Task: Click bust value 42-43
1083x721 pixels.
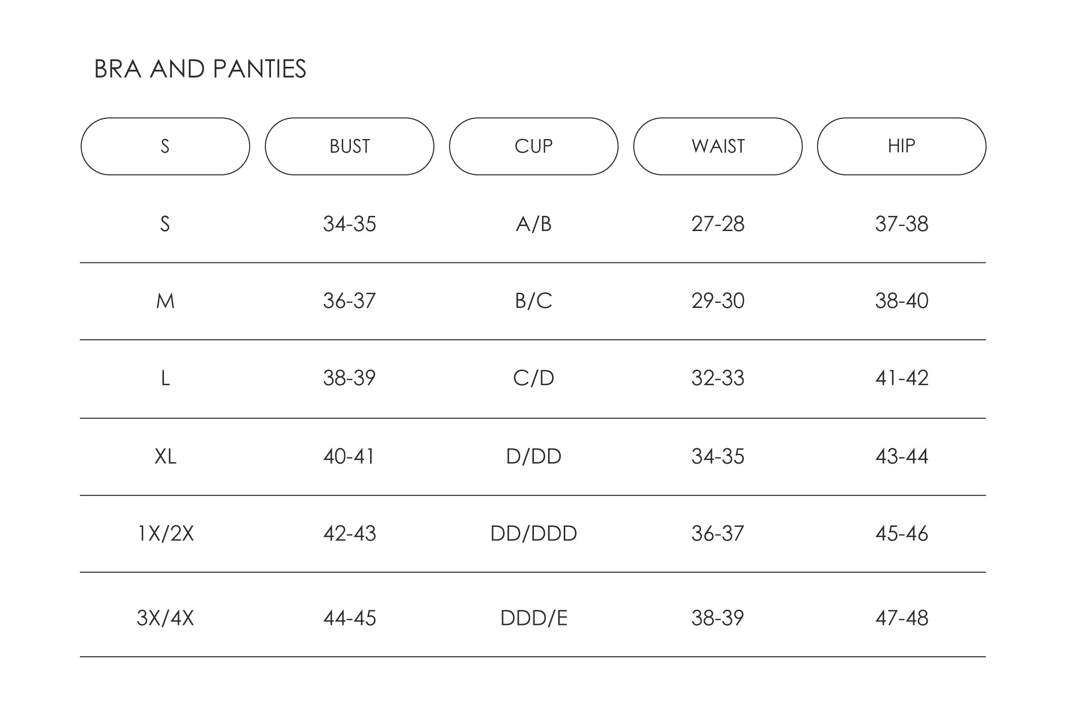Action: pos(349,534)
